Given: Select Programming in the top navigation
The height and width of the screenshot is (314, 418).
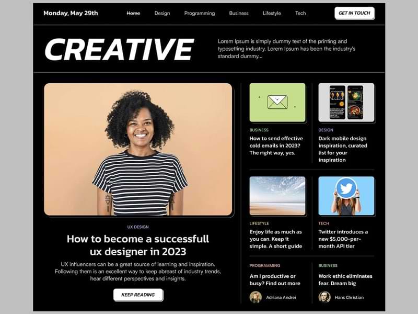Looking at the screenshot, I should (x=200, y=13).
